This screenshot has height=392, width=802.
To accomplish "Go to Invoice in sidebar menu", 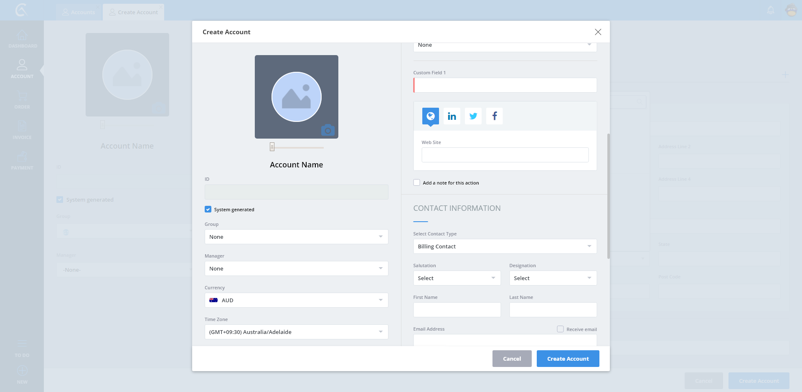I will point(22,130).
